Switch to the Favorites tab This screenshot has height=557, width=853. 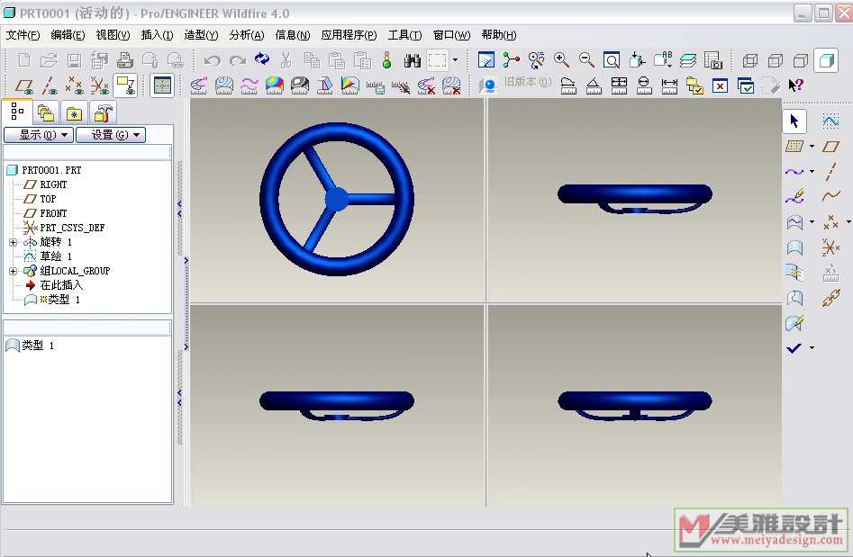74,113
